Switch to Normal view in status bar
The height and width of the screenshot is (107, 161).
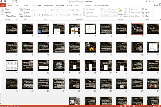(x=121, y=106)
